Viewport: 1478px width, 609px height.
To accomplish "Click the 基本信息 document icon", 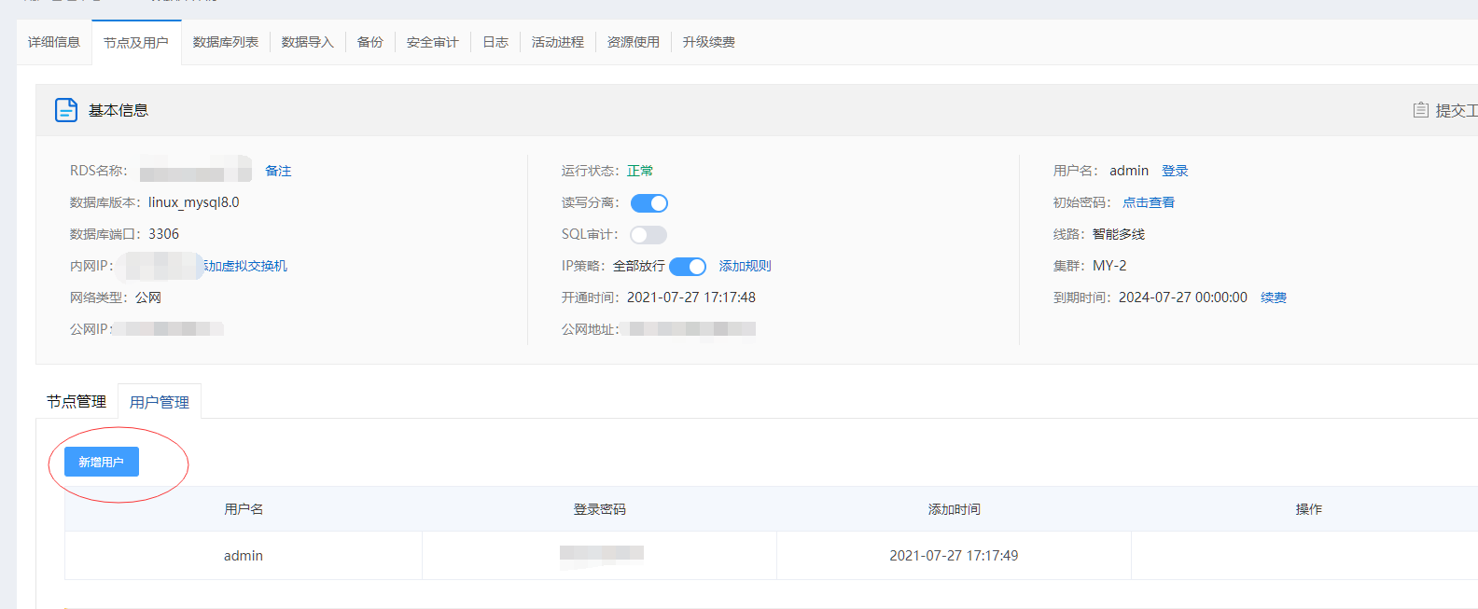I will point(66,110).
